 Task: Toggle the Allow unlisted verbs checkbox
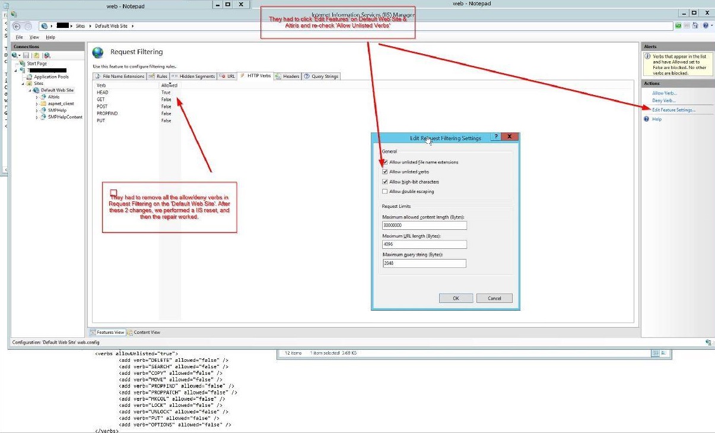click(x=385, y=172)
